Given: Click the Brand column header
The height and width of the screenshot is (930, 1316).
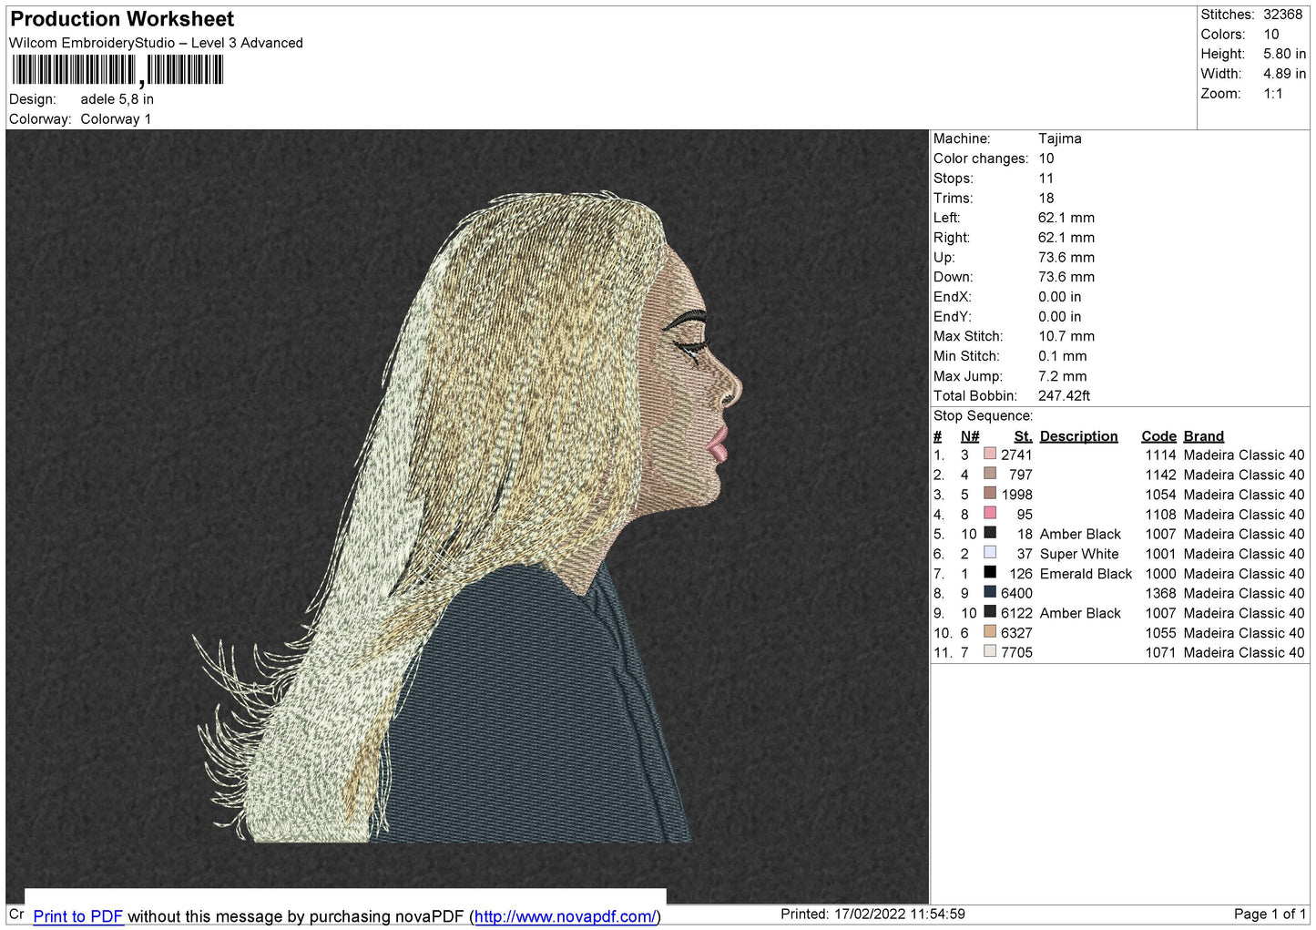Looking at the screenshot, I should coord(1204,436).
